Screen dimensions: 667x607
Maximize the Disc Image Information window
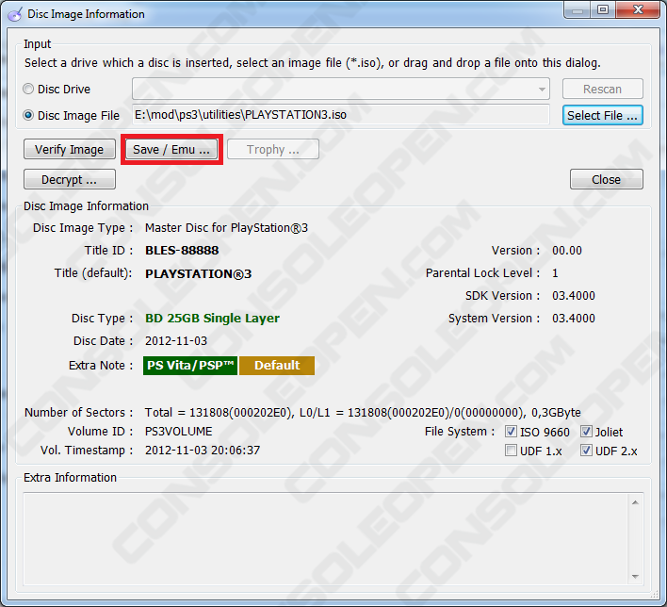(x=603, y=9)
